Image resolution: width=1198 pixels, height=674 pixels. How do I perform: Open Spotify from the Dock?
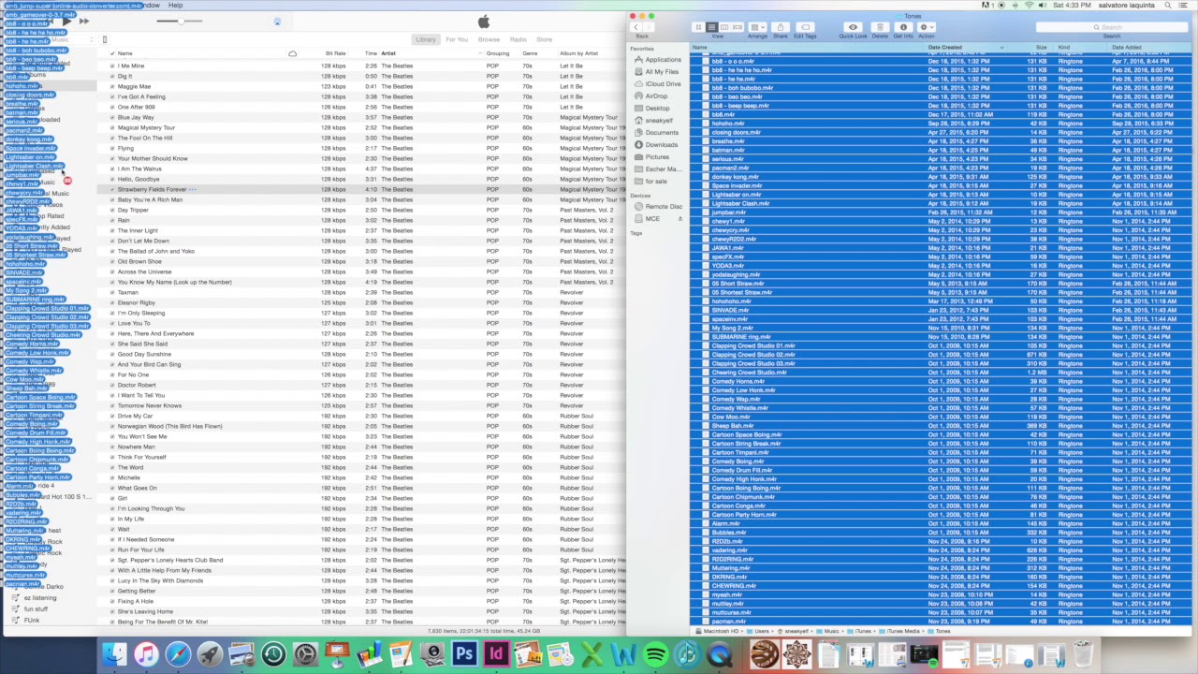pyautogui.click(x=655, y=653)
